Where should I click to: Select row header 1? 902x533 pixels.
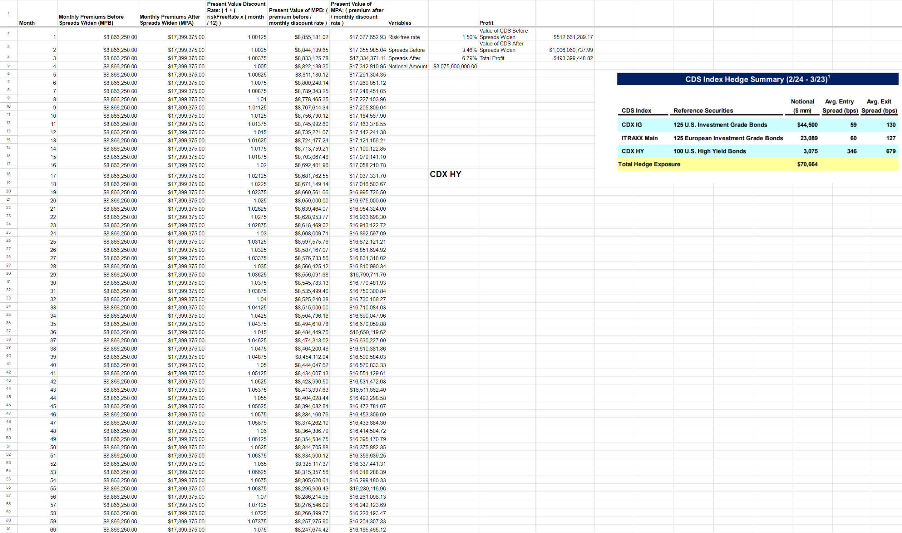(9, 14)
